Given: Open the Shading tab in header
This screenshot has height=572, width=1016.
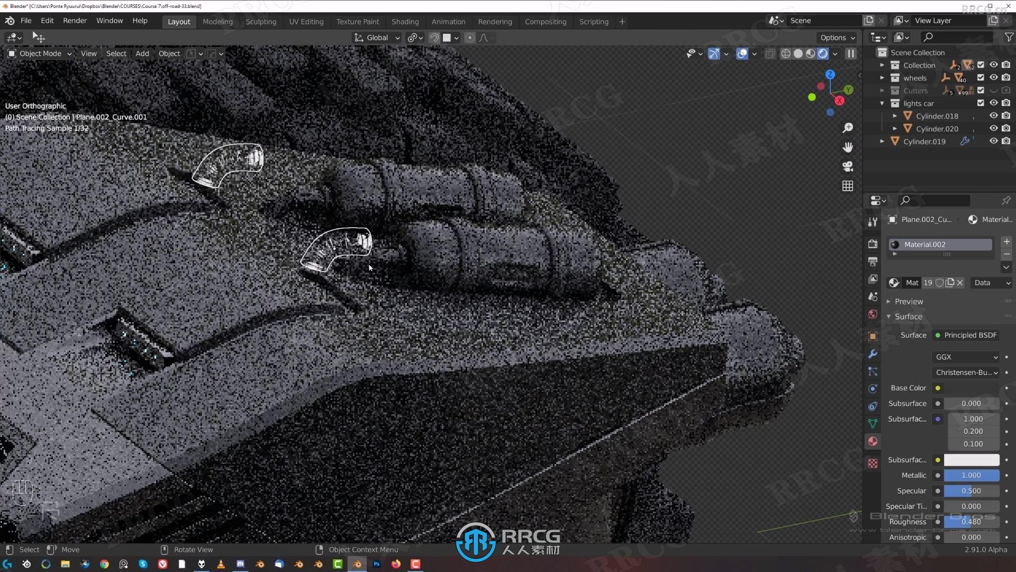Looking at the screenshot, I should (405, 22).
